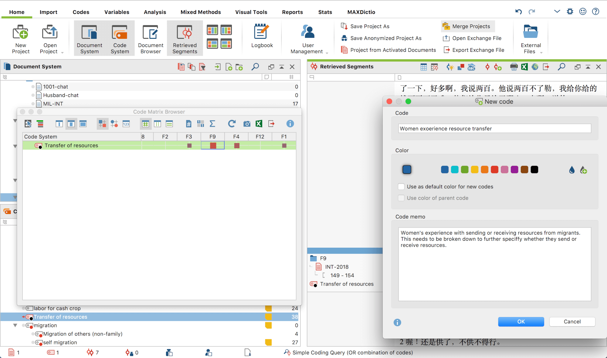Open settings gear in top right
This screenshot has height=358, width=607.
[570, 12]
